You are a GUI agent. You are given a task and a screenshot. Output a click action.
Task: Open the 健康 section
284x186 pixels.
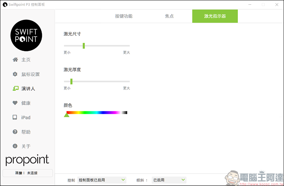[26, 103]
